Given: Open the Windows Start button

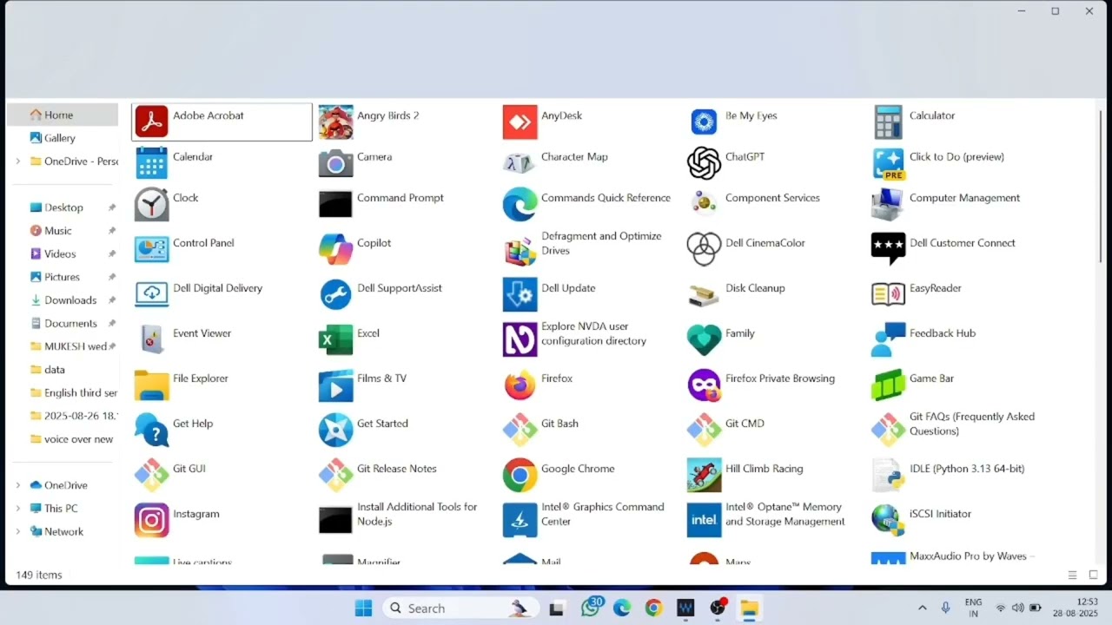Looking at the screenshot, I should pyautogui.click(x=363, y=609).
